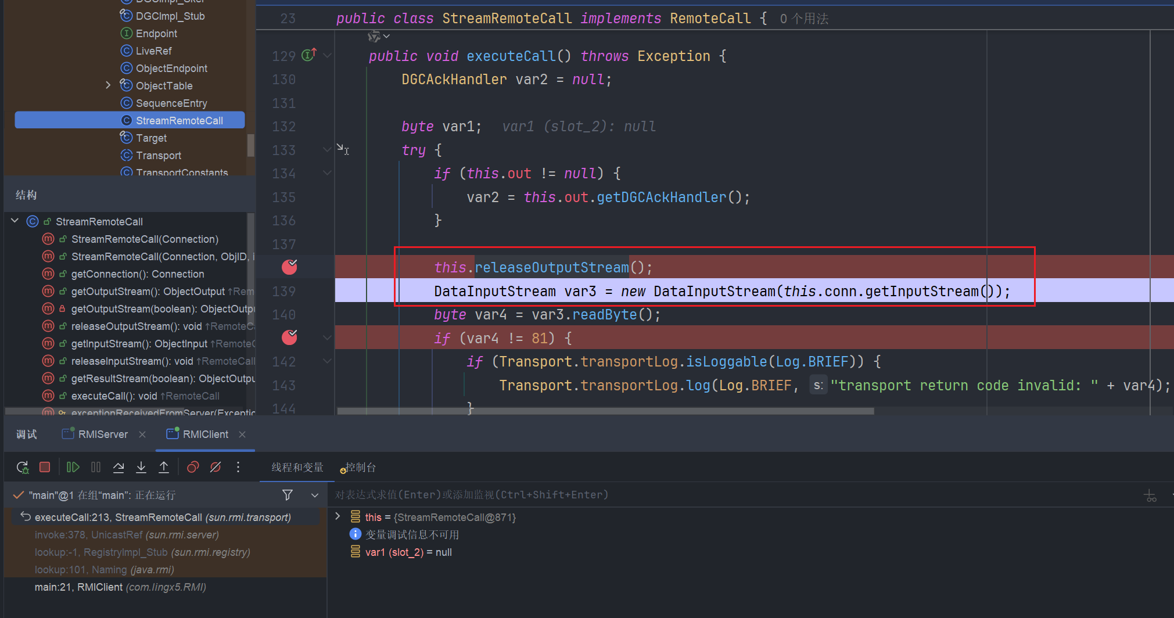Viewport: 1174px width, 618px height.
Task: Close the RMIServer debug tab
Action: [x=142, y=434]
